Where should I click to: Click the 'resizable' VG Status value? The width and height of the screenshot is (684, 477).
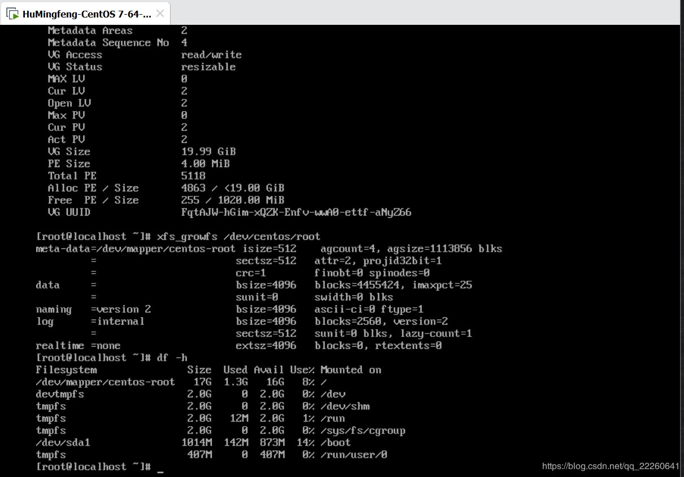(x=208, y=67)
